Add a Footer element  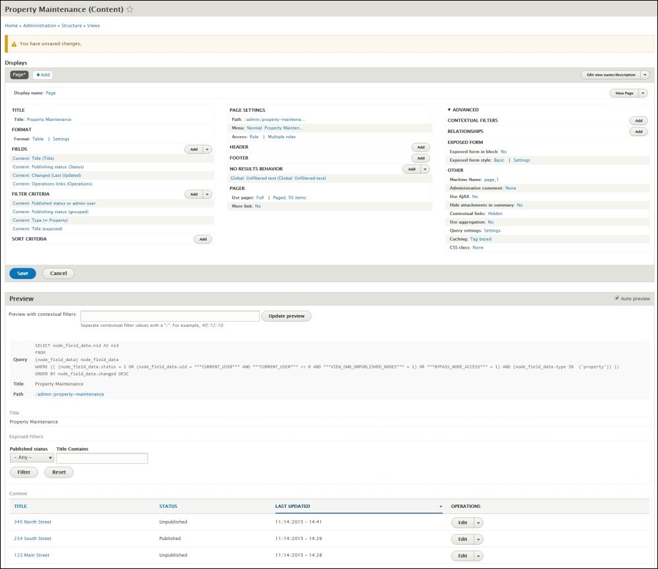point(420,158)
